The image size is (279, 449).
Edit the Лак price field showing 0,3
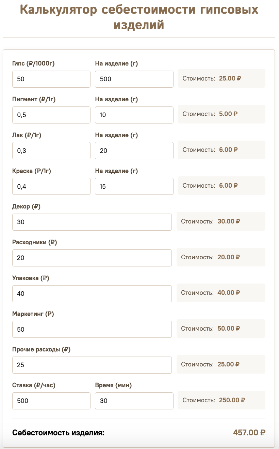tap(51, 150)
